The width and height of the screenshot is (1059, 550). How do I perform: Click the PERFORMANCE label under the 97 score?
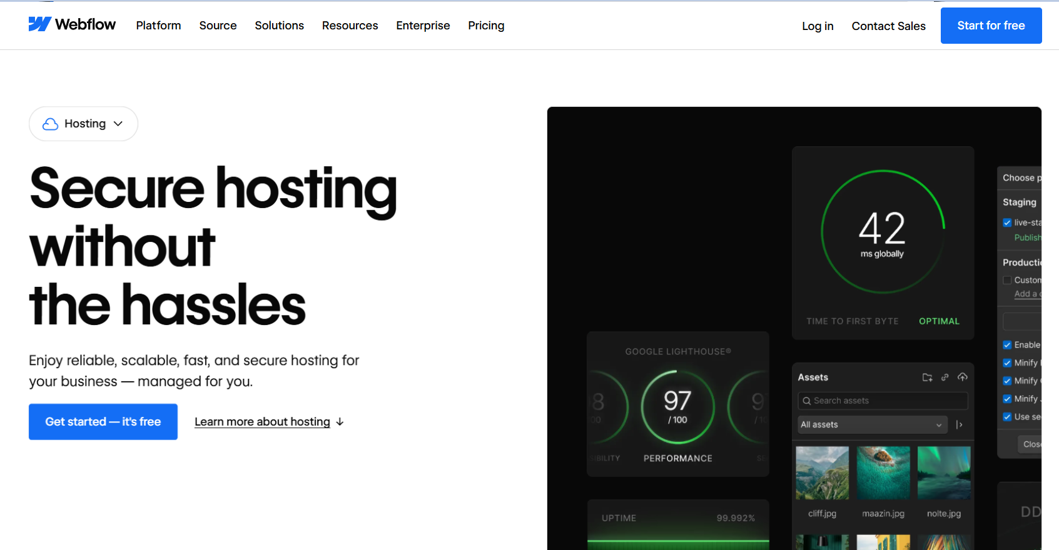coord(678,458)
